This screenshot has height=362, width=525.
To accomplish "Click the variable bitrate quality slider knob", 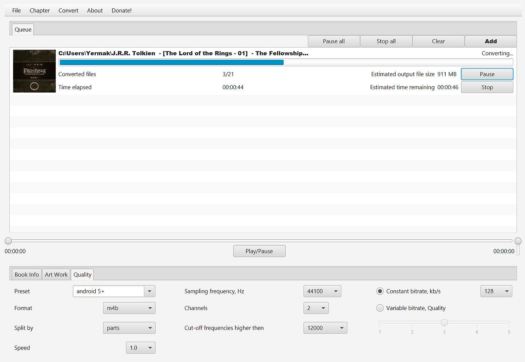I will [x=444, y=322].
